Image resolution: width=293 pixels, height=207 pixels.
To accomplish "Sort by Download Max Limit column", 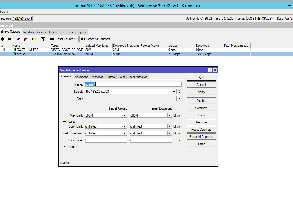I will tap(126, 45).
